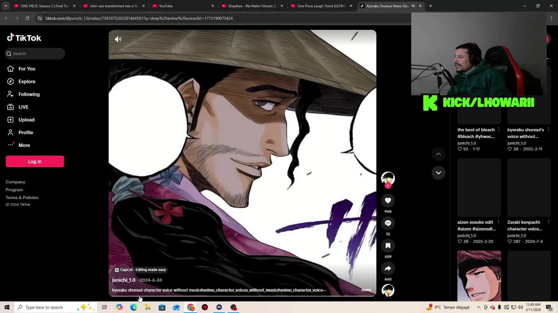This screenshot has height=313, width=558.
Task: Click the TikTok logo
Action: 24,38
